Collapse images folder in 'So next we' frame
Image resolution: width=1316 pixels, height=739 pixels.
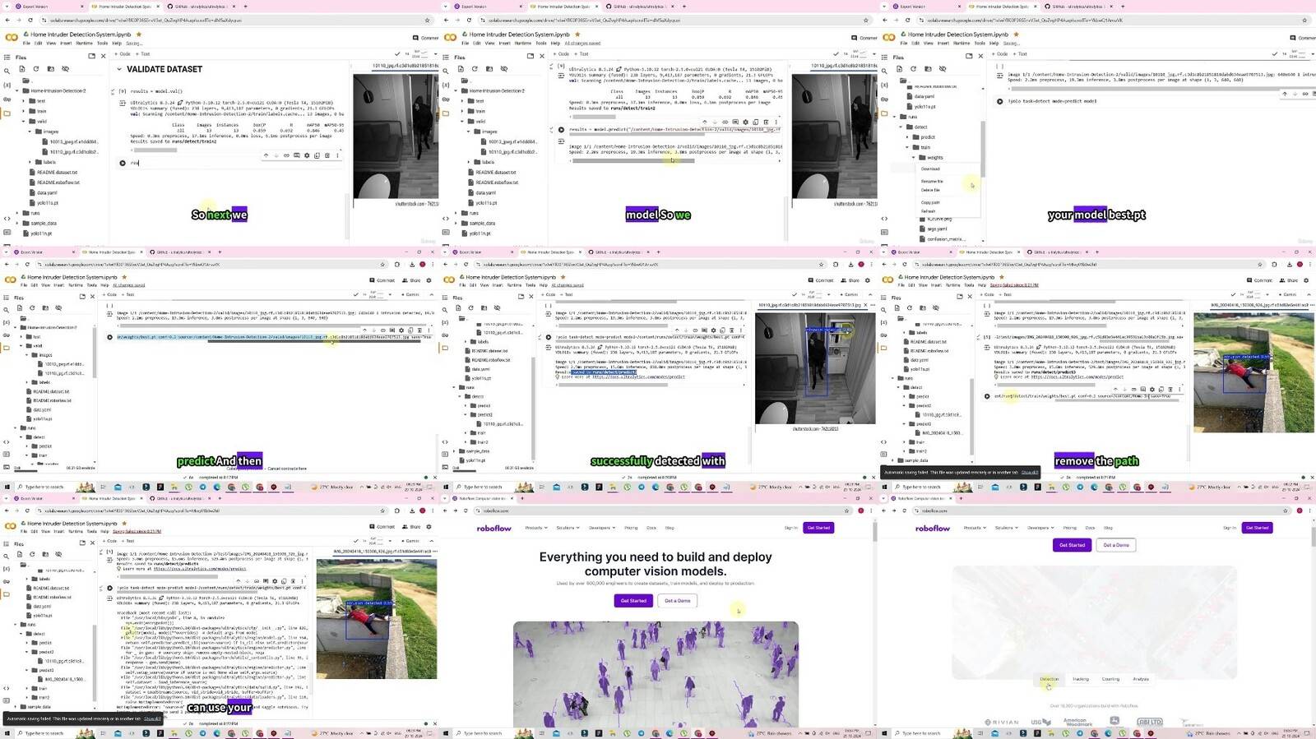(x=30, y=132)
